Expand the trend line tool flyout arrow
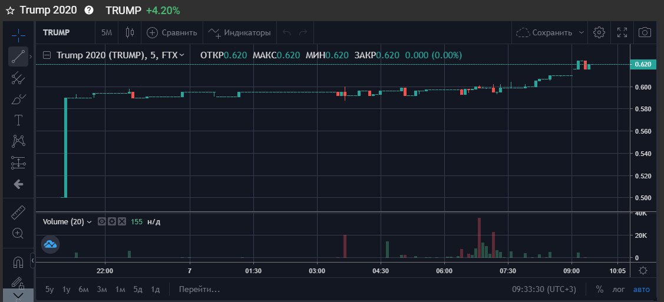The height and width of the screenshot is (302, 664). 31,57
